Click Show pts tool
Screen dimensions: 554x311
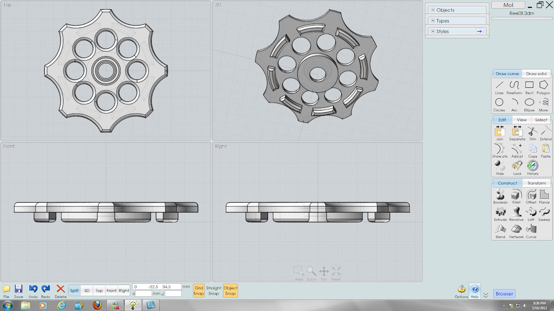tap(500, 151)
